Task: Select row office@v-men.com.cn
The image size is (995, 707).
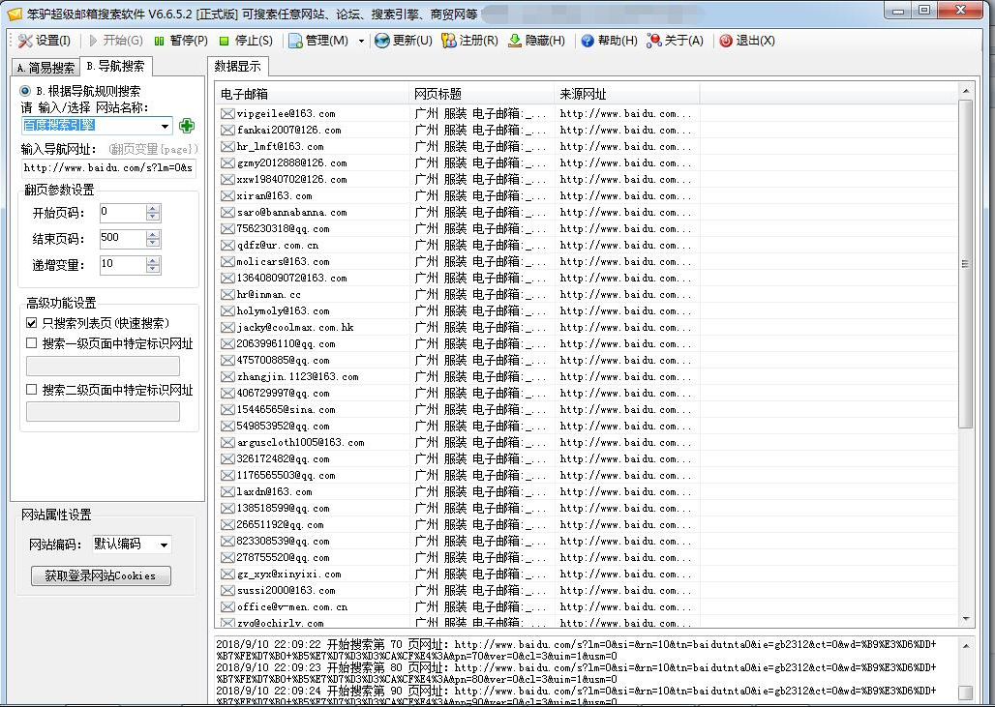Action: pos(587,606)
